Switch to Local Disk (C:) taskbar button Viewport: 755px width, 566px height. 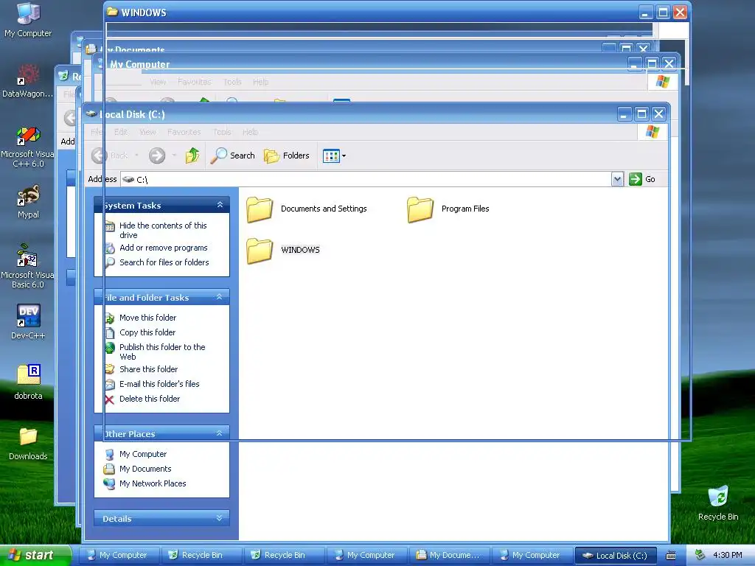[616, 556]
